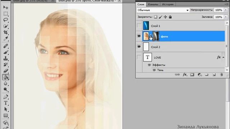Select the фото layer mask thumbnail
This screenshot has height=129, width=230.
pos(156,36)
